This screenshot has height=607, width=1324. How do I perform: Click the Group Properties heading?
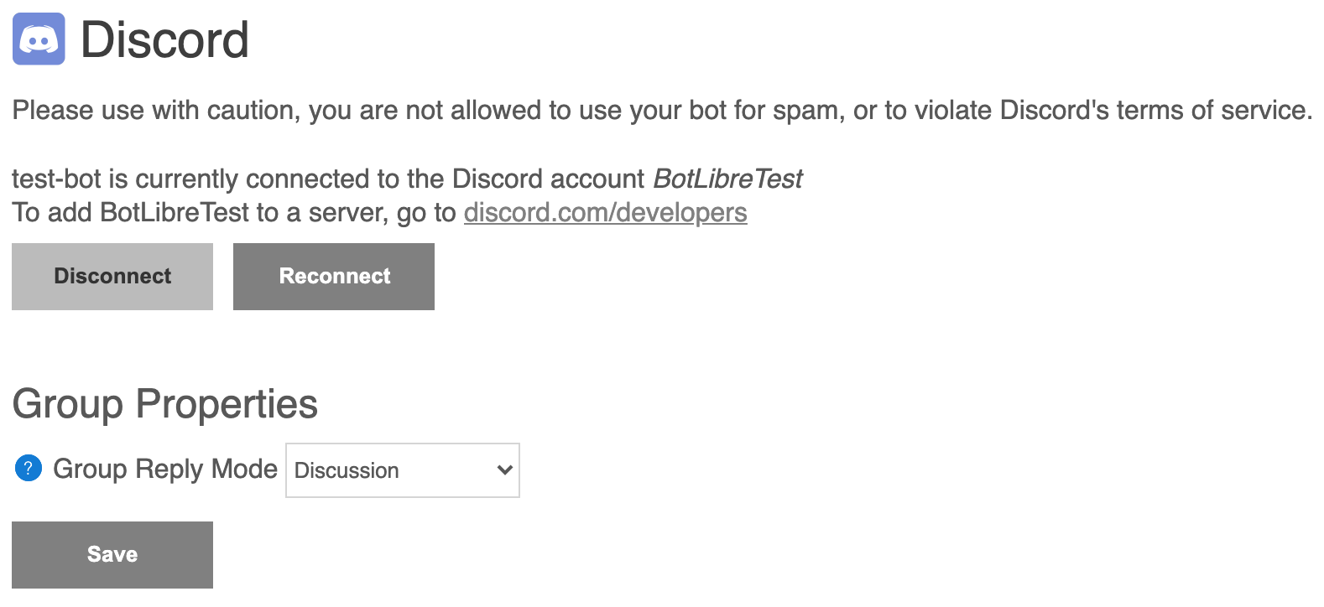165,404
